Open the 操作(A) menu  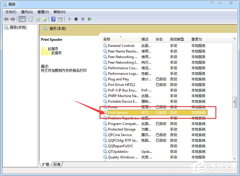tap(27, 12)
